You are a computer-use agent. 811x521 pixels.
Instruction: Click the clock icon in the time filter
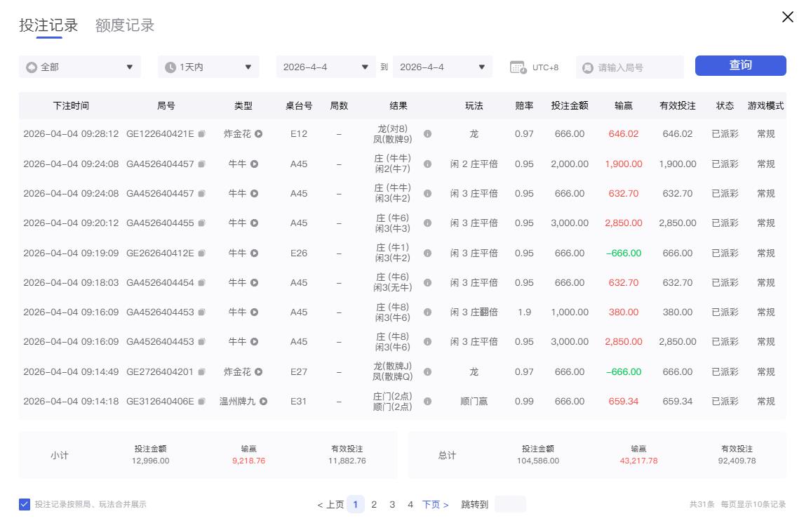point(168,67)
